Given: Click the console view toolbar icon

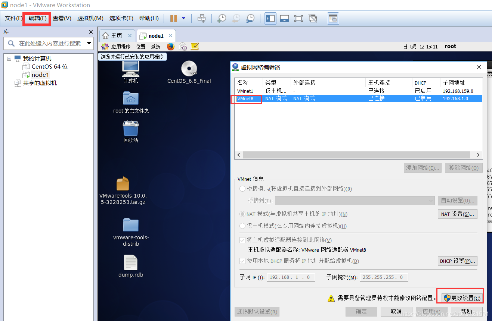Looking at the screenshot, I should pyautogui.click(x=333, y=18).
